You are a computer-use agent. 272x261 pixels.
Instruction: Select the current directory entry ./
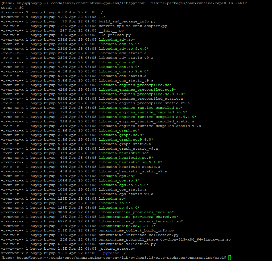point(100,12)
